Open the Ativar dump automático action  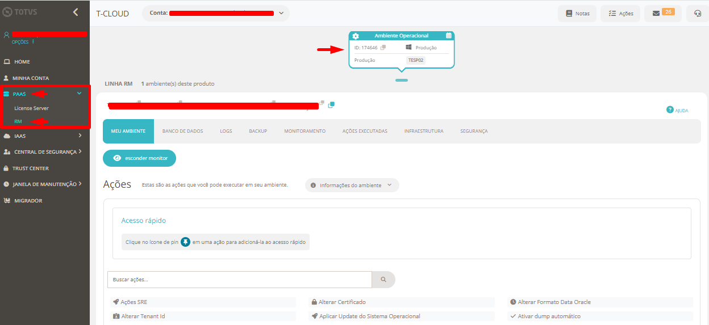(x=600, y=316)
